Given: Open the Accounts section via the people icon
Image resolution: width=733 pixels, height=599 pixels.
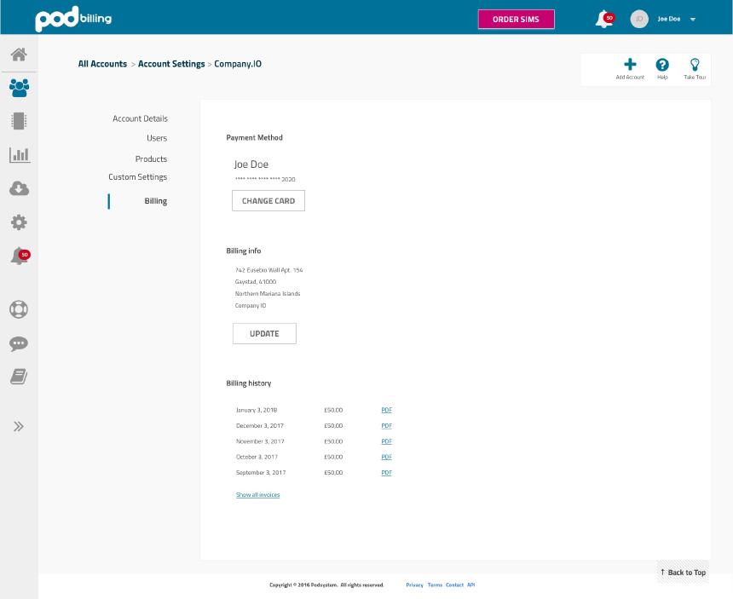Looking at the screenshot, I should pos(19,86).
